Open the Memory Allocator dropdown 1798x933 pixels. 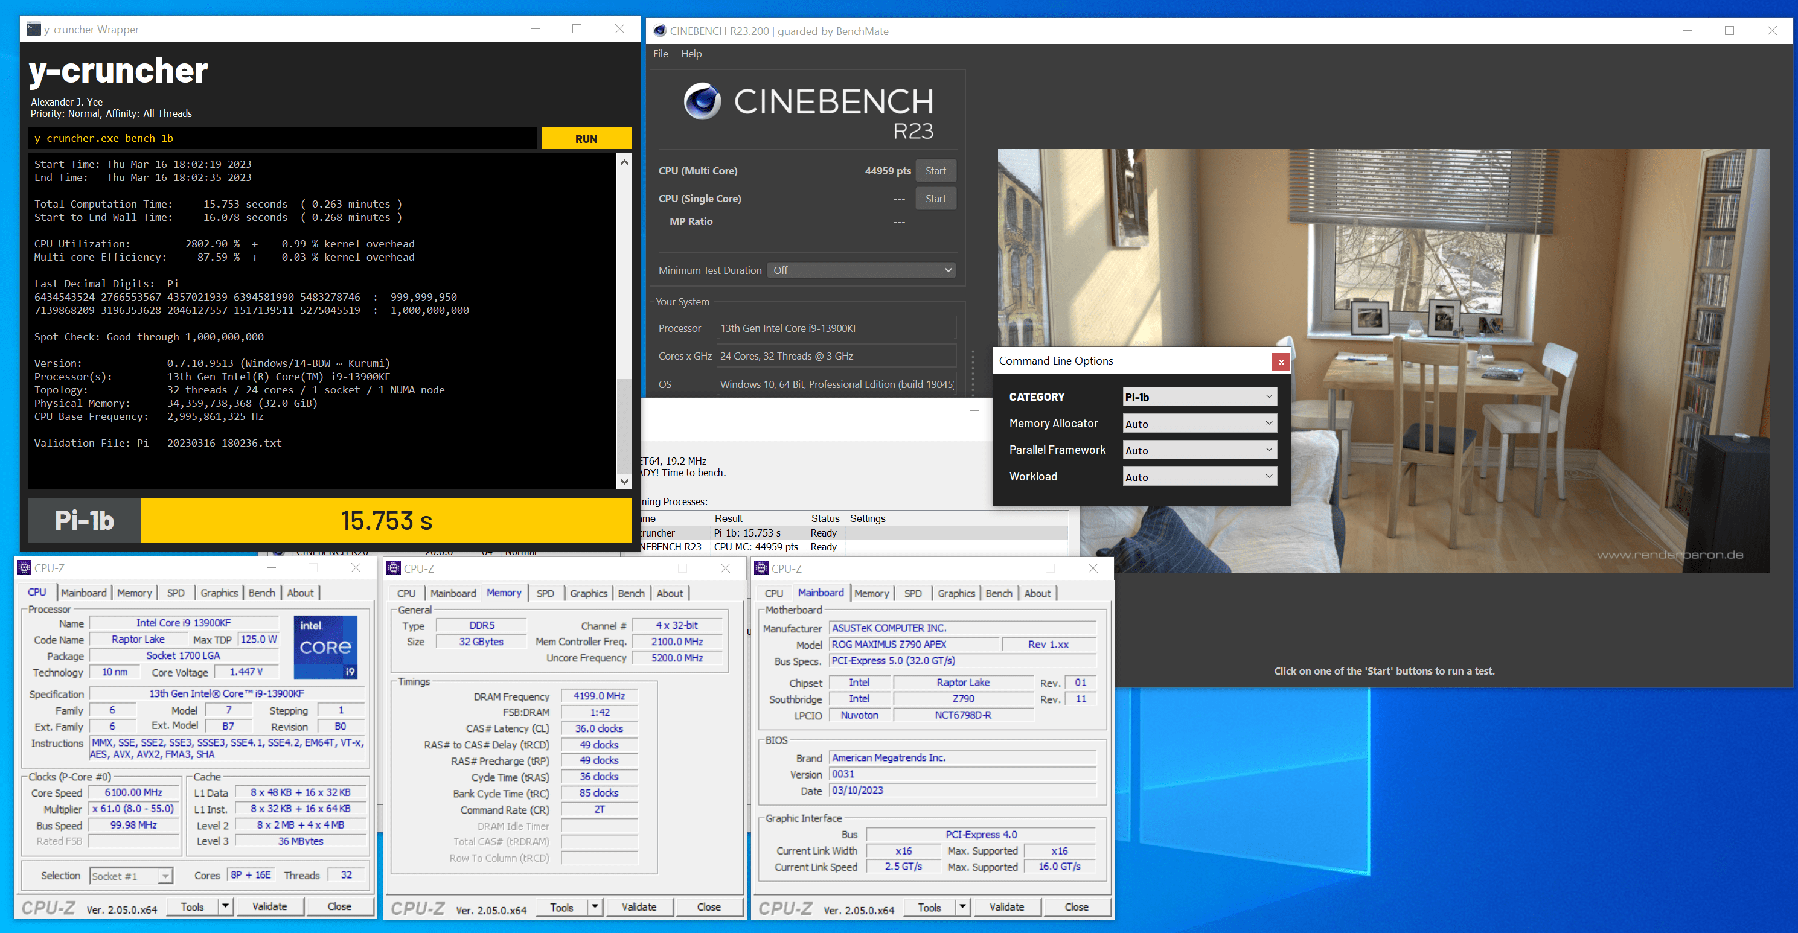click(1199, 423)
